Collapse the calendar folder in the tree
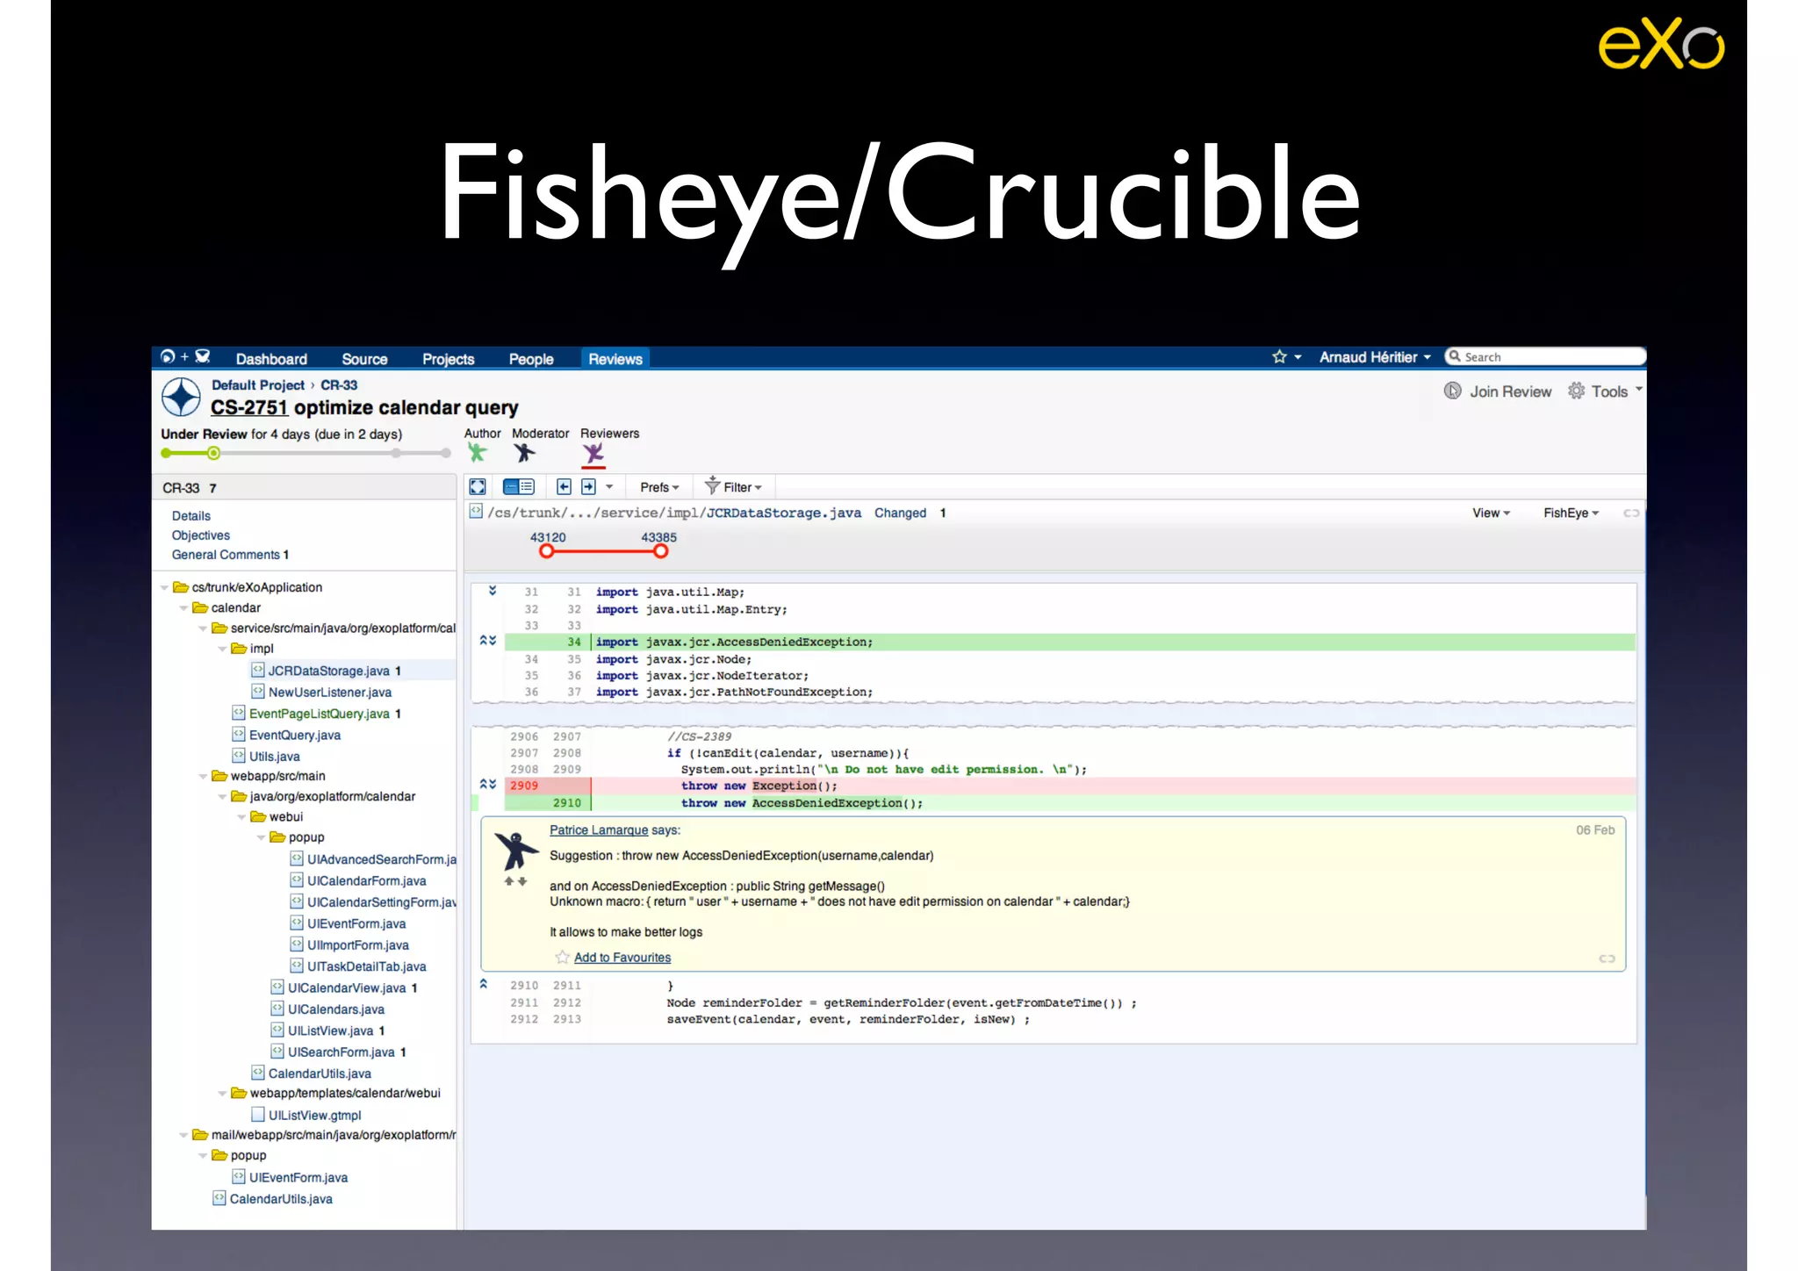Screen dimensions: 1798x1271 (x=183, y=608)
